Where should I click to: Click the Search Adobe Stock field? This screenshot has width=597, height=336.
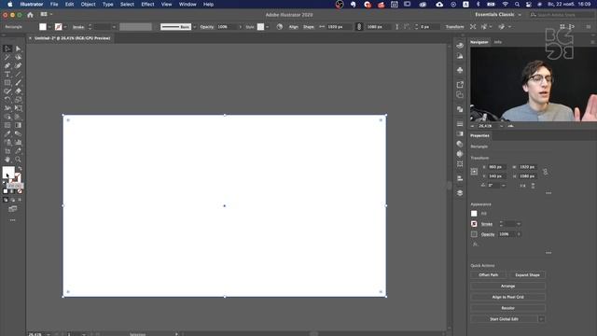[561, 15]
